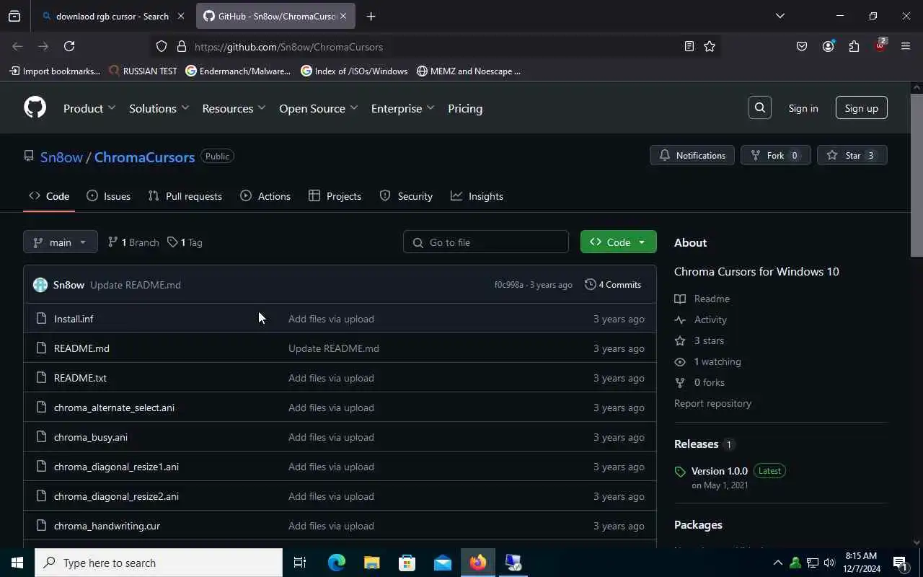Open the GitHub search magnifier button

point(760,107)
